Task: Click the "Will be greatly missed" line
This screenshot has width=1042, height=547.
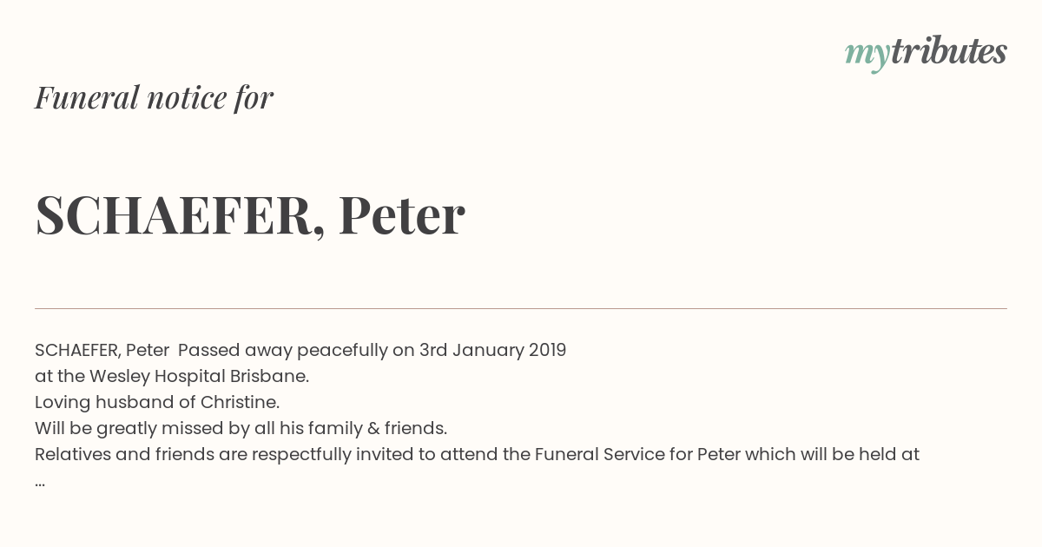Action: 241,429
